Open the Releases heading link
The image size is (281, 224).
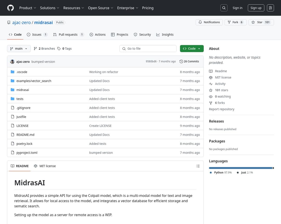[216, 121]
